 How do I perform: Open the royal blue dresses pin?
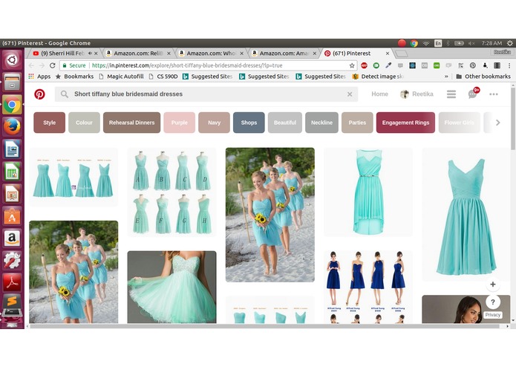[x=368, y=286]
